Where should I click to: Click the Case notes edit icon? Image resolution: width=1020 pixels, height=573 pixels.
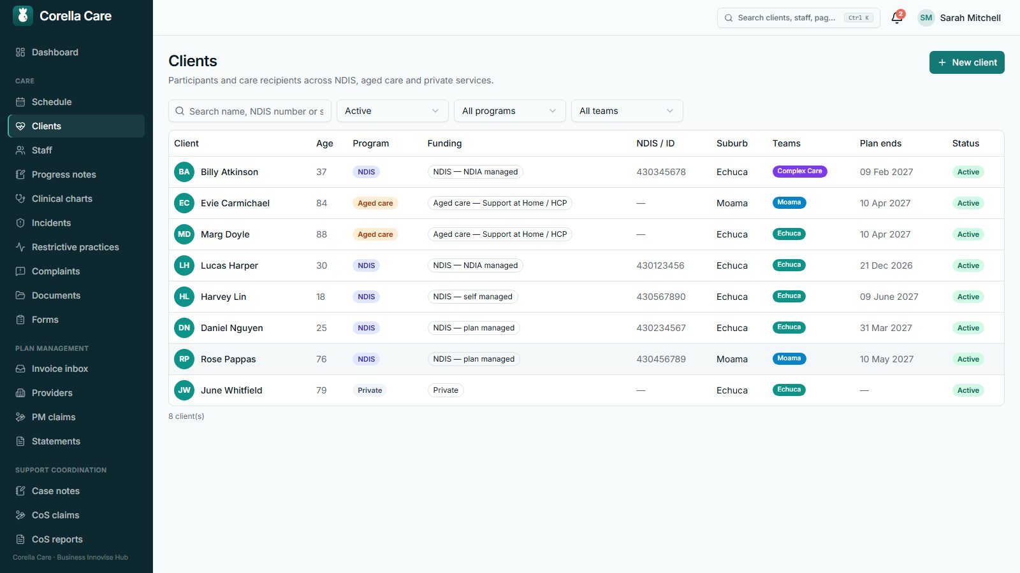(20, 491)
